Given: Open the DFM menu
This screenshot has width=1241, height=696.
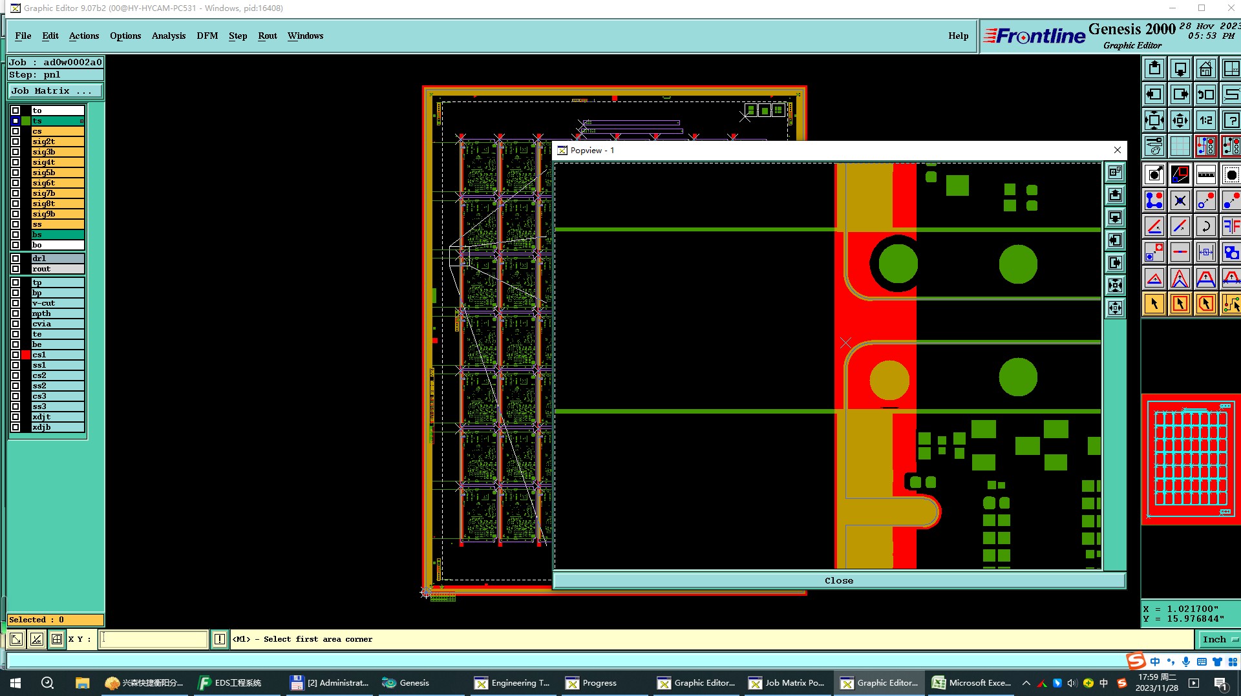Looking at the screenshot, I should pyautogui.click(x=207, y=36).
